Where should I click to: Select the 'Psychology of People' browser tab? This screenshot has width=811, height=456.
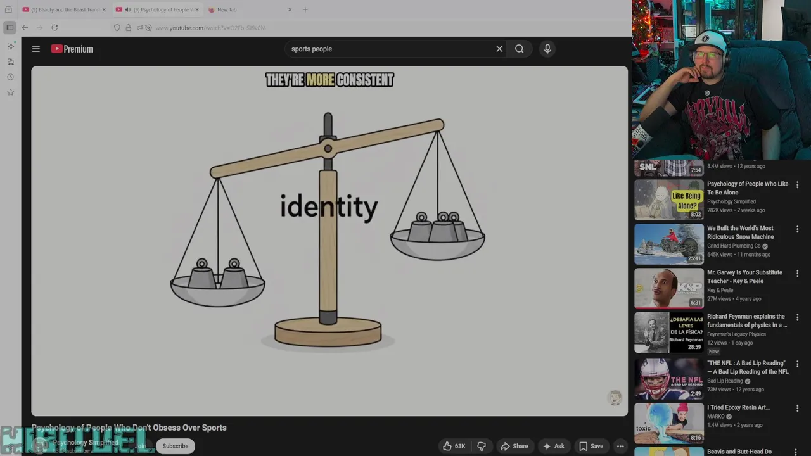click(x=158, y=9)
